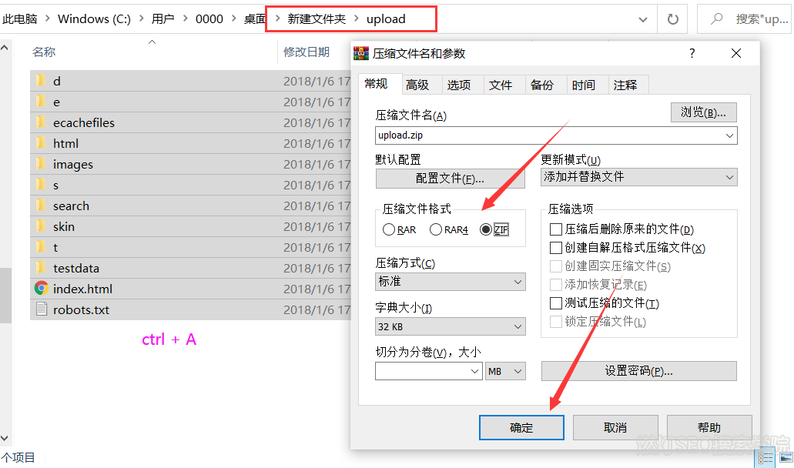Select the index.html file name
This screenshot has height=468, width=794.
[x=82, y=289]
